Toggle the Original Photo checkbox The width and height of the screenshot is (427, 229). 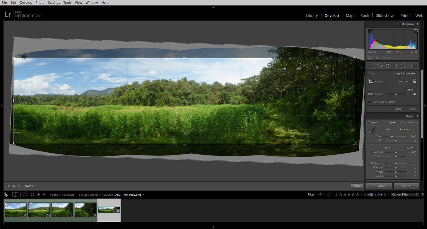370,57
